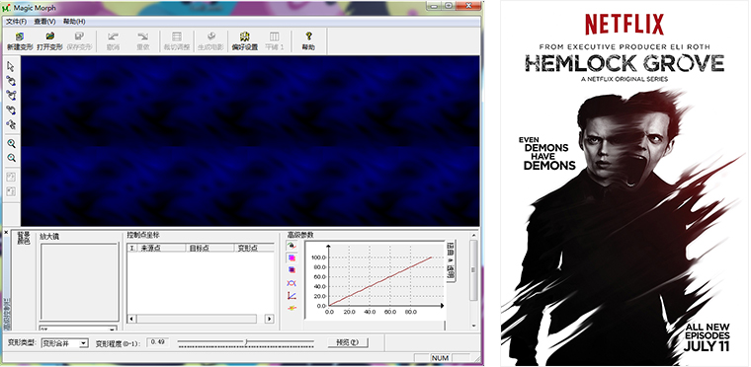Toggle the magenta square parameter icon
Image resolution: width=751 pixels, height=367 pixels.
click(x=292, y=257)
